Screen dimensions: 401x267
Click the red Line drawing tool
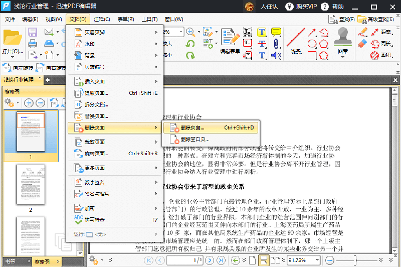295,37
